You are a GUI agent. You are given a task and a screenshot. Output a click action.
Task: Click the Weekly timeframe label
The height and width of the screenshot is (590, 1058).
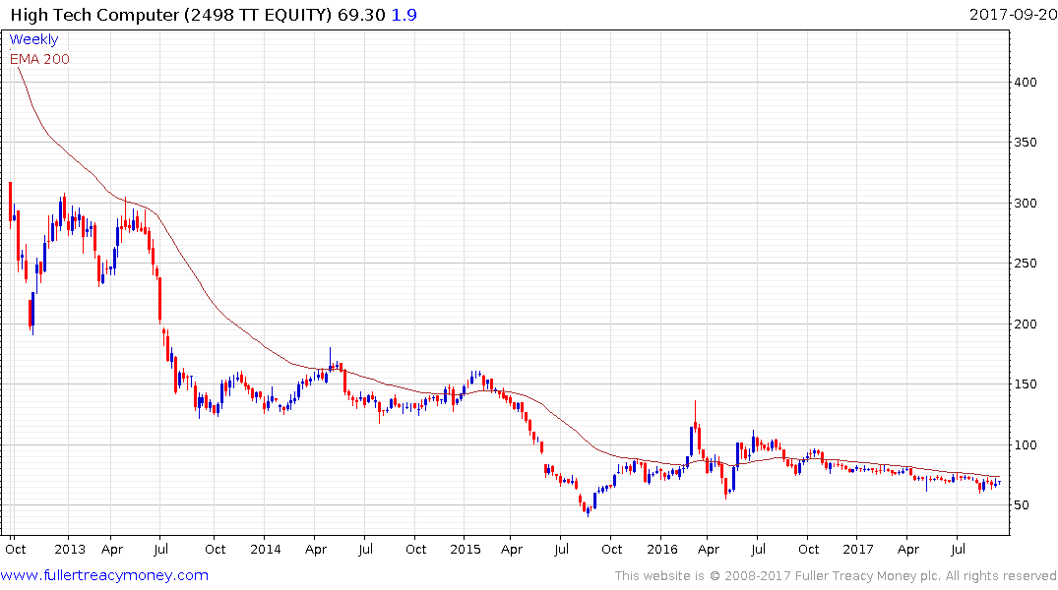click(x=33, y=39)
